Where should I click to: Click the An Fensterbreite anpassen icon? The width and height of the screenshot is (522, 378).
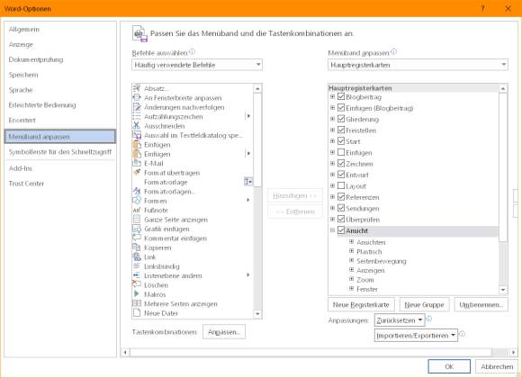[137, 98]
